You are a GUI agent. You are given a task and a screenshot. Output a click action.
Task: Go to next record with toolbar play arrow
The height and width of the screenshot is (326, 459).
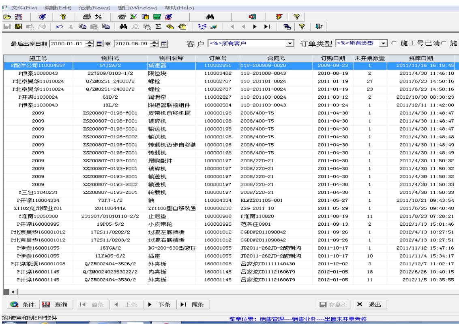pos(255,27)
